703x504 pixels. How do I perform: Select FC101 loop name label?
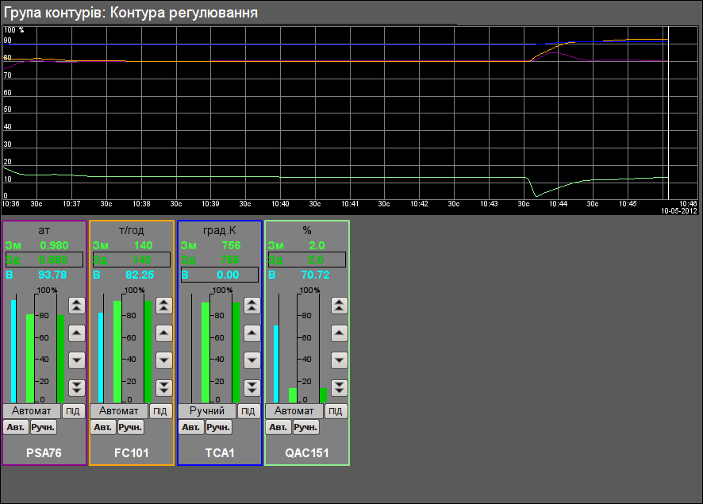(x=132, y=453)
